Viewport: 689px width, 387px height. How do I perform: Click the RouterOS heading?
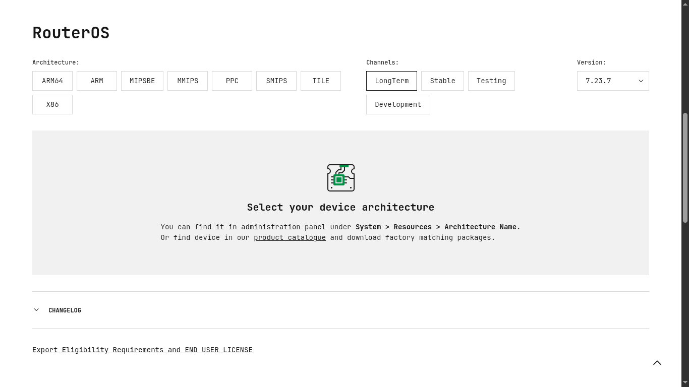click(71, 33)
